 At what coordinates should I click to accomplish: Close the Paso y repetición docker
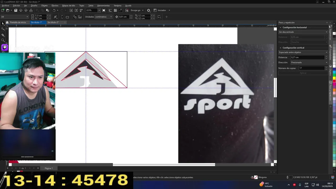[330, 23]
